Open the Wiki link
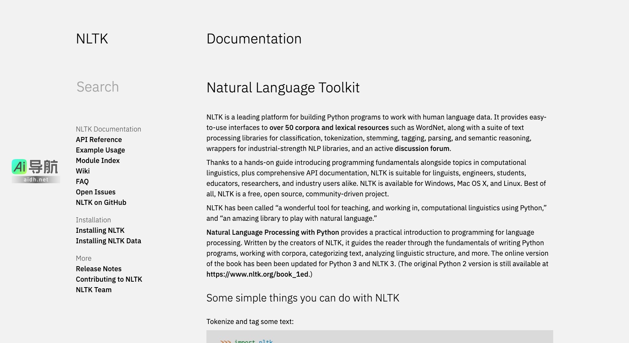 coord(83,171)
